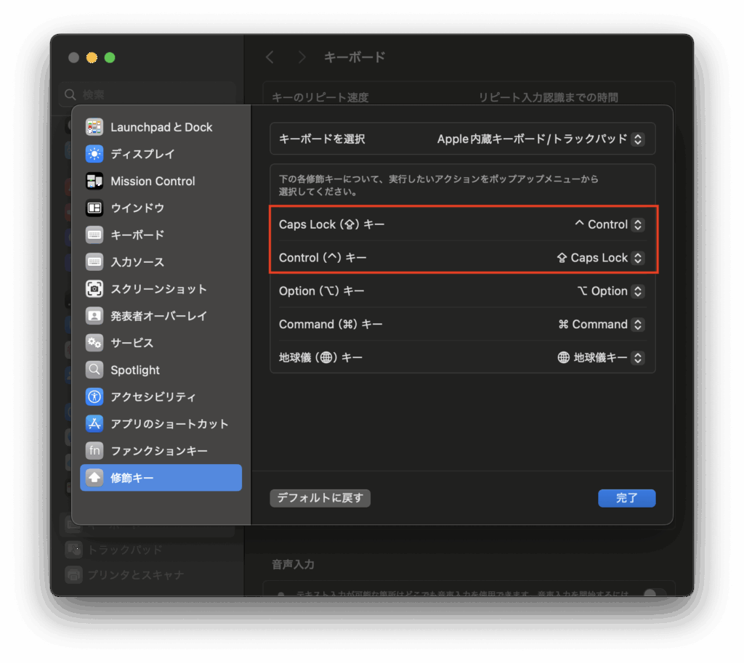Click the アクセシビリティ accessibility icon
Image resolution: width=744 pixels, height=663 pixels.
(x=94, y=396)
